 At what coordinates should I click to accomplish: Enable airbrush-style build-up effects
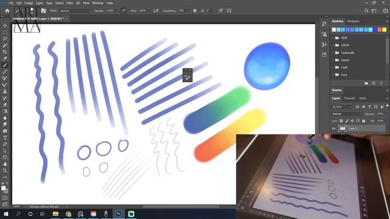click(156, 11)
